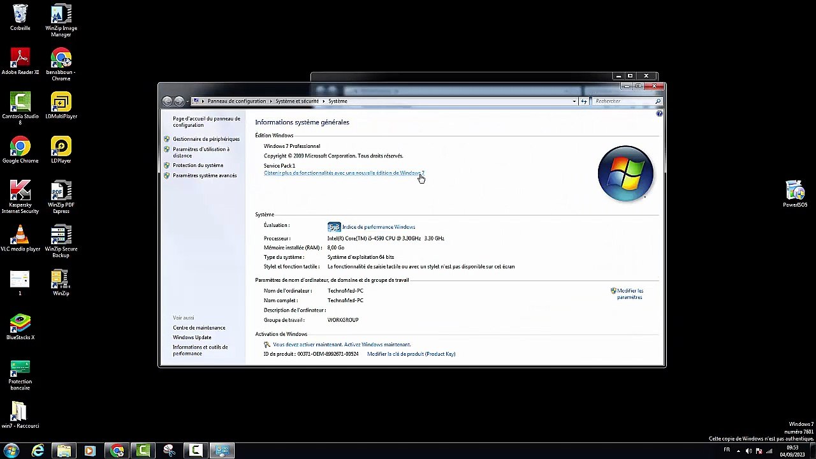Open Paramètres d'utilisation à distance

coord(201,152)
